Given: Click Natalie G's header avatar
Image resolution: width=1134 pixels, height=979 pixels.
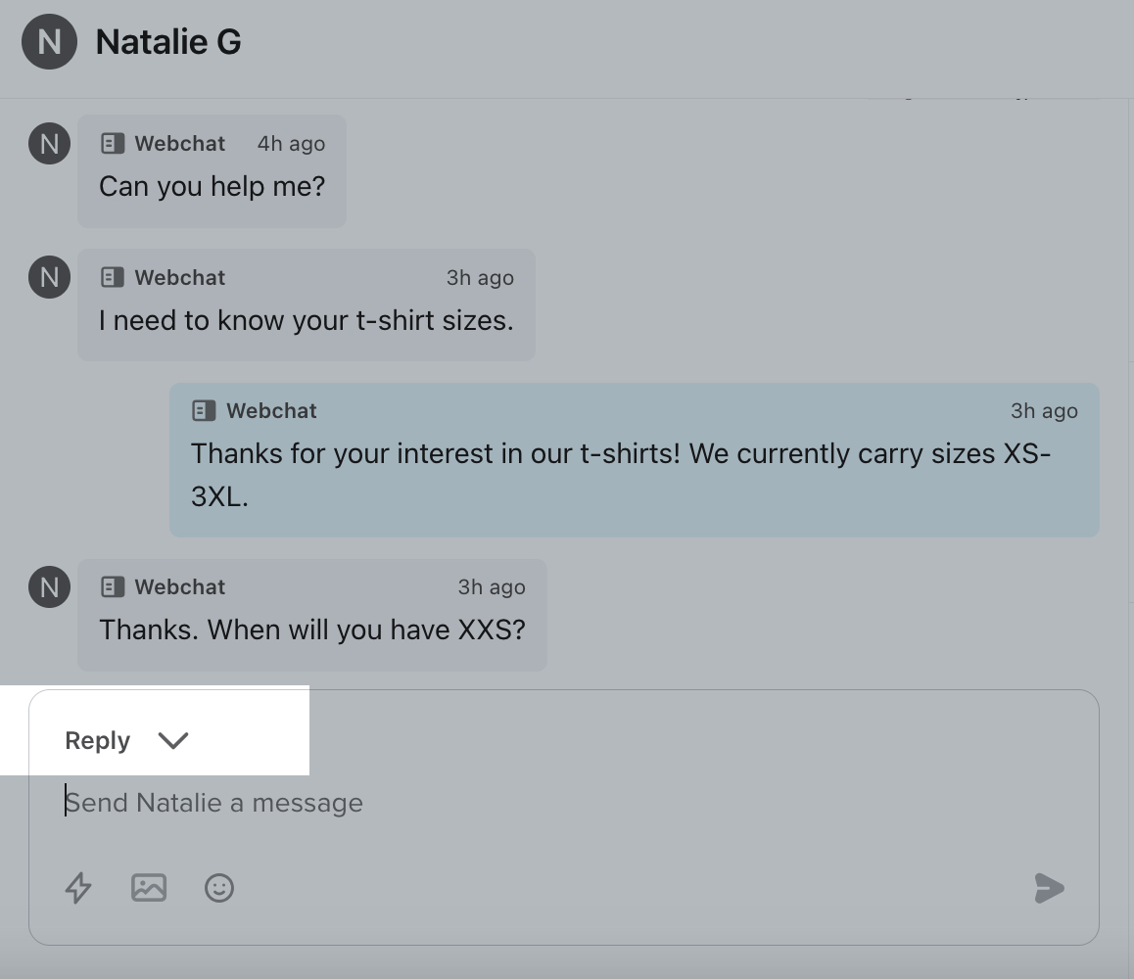Looking at the screenshot, I should click(x=49, y=42).
